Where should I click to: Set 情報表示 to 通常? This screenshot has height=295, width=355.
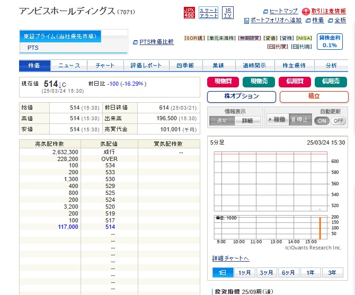[x=222, y=121]
